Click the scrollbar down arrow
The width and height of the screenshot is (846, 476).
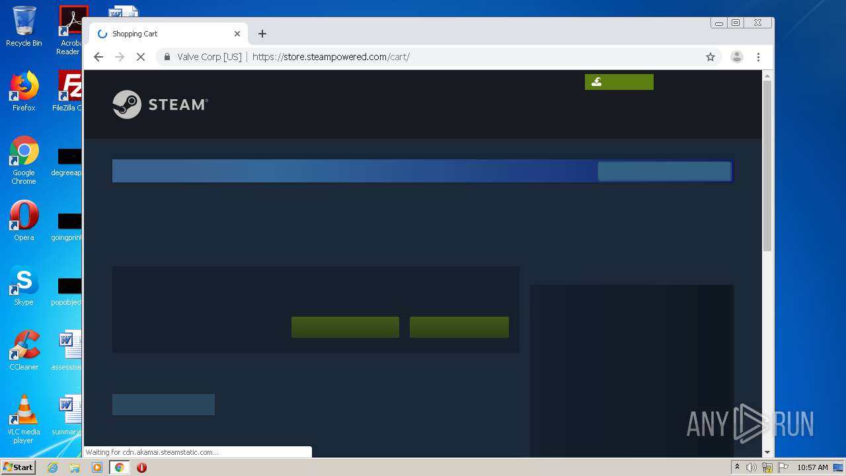click(767, 452)
